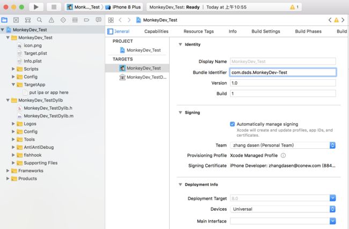Image resolution: width=349 pixels, height=229 pixels.
Task: Switch to the Build Settings tab
Action: click(266, 32)
